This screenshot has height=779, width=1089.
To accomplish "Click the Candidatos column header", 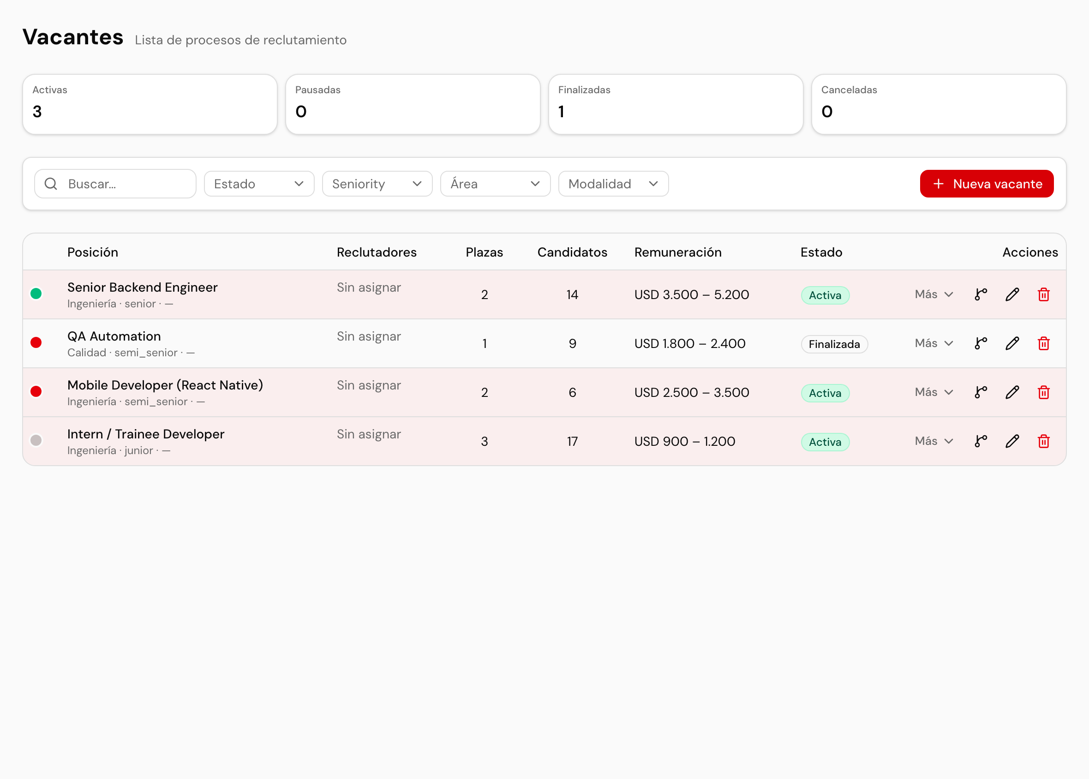I will pos(572,252).
